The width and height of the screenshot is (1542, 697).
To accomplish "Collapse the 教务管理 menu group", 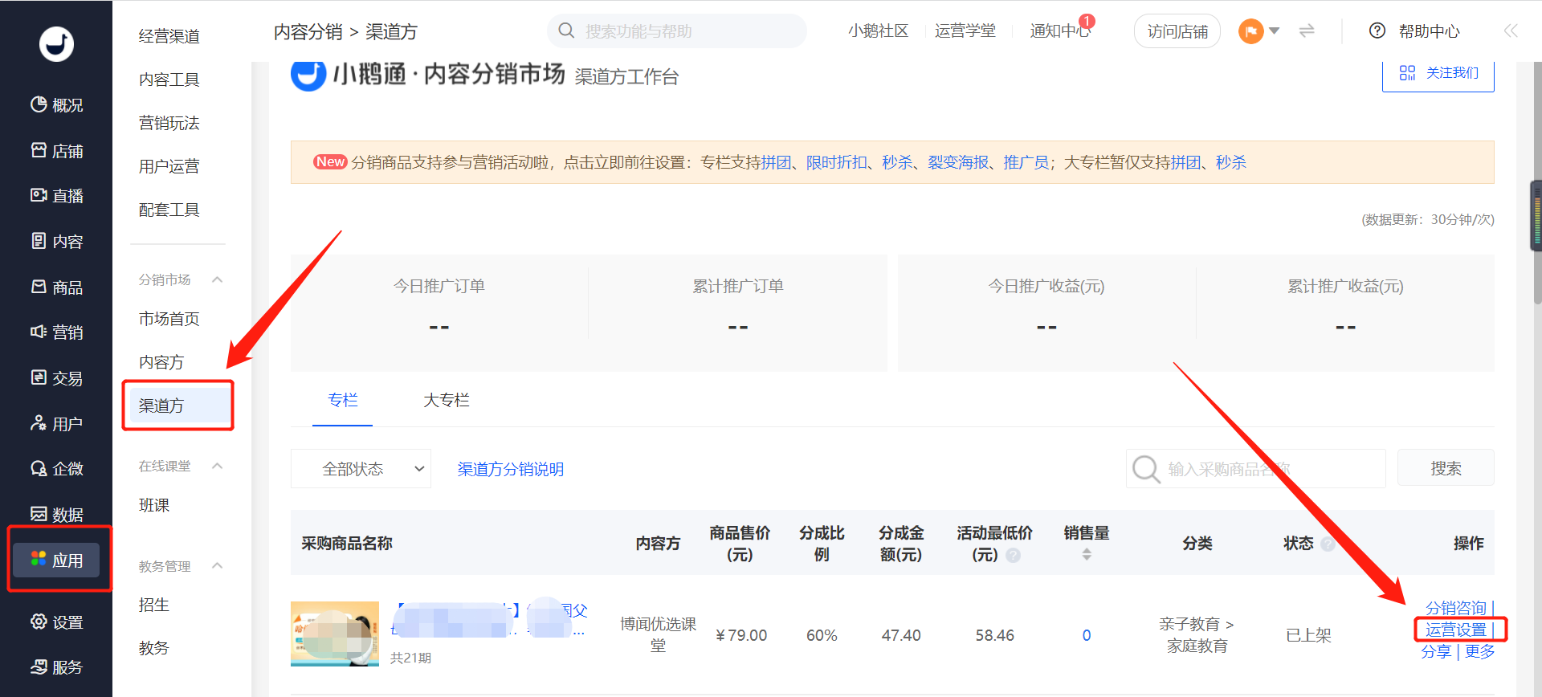I will tap(217, 565).
